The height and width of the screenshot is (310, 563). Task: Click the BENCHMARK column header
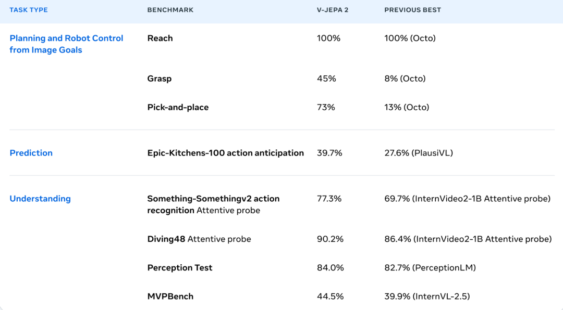pyautogui.click(x=170, y=10)
